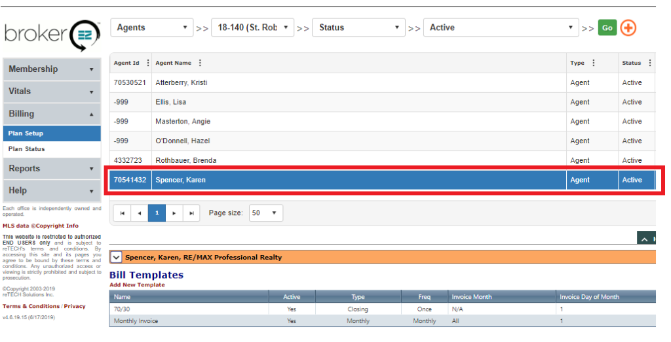Go to previous page of agents
The width and height of the screenshot is (671, 342).
coord(139,213)
